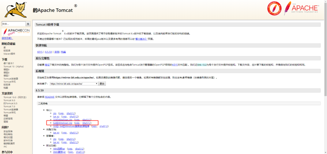Open the Tomcat 7.0 documentation link
Screen dimensions: 327x154
pos(9,106)
